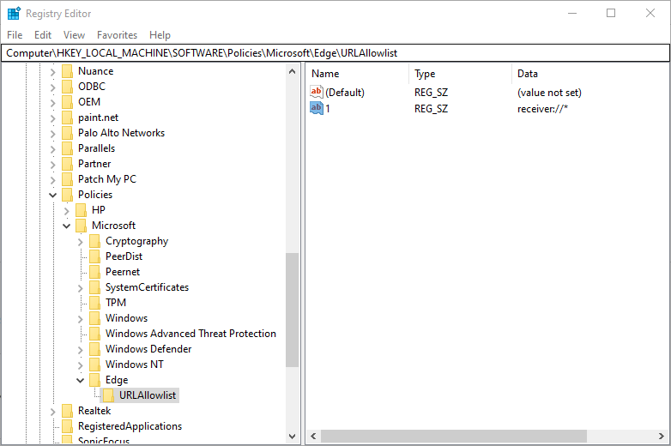Click the tree pane scroll up arrow
The width and height of the screenshot is (671, 446).
(293, 71)
